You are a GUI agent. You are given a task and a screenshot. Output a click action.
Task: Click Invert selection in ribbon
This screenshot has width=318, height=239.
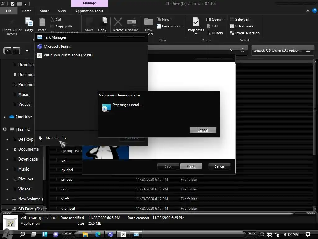click(x=245, y=33)
